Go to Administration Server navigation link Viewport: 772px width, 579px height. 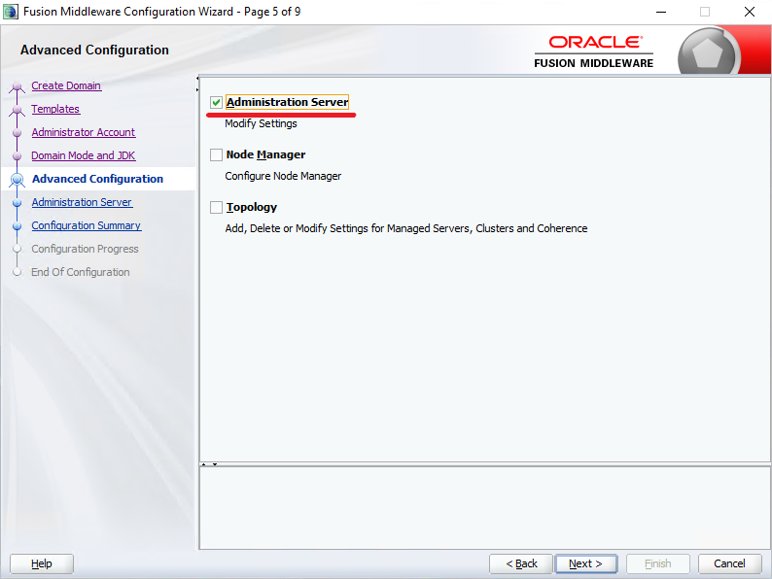coord(82,202)
